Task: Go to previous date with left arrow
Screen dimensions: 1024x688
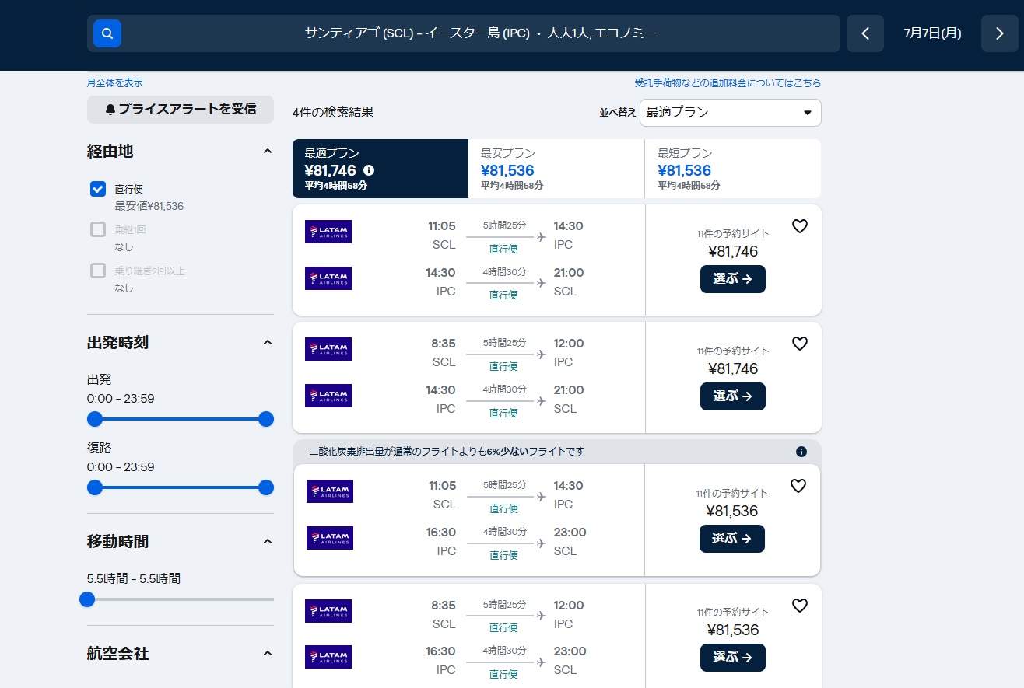Action: coord(864,33)
